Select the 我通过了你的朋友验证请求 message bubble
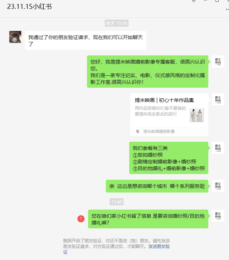 [x=86, y=40]
